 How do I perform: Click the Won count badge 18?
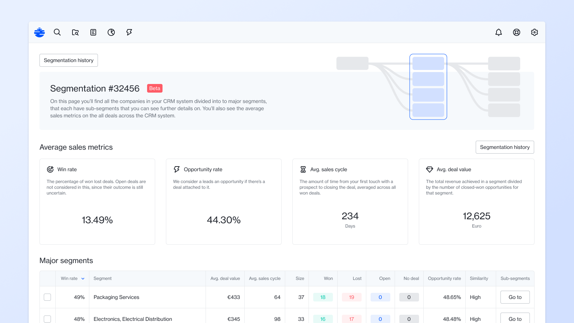[x=323, y=297]
